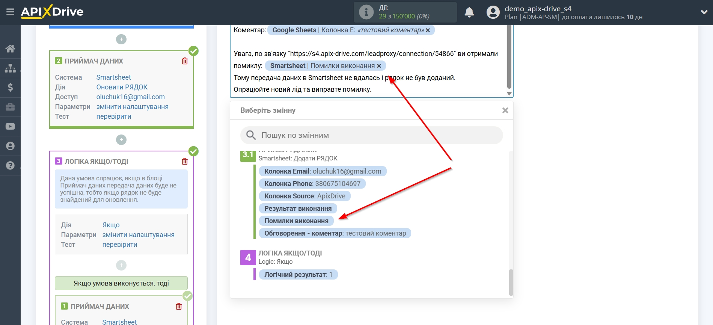The image size is (713, 325).
Task: Open the hamburger menu icon
Action: pos(10,12)
